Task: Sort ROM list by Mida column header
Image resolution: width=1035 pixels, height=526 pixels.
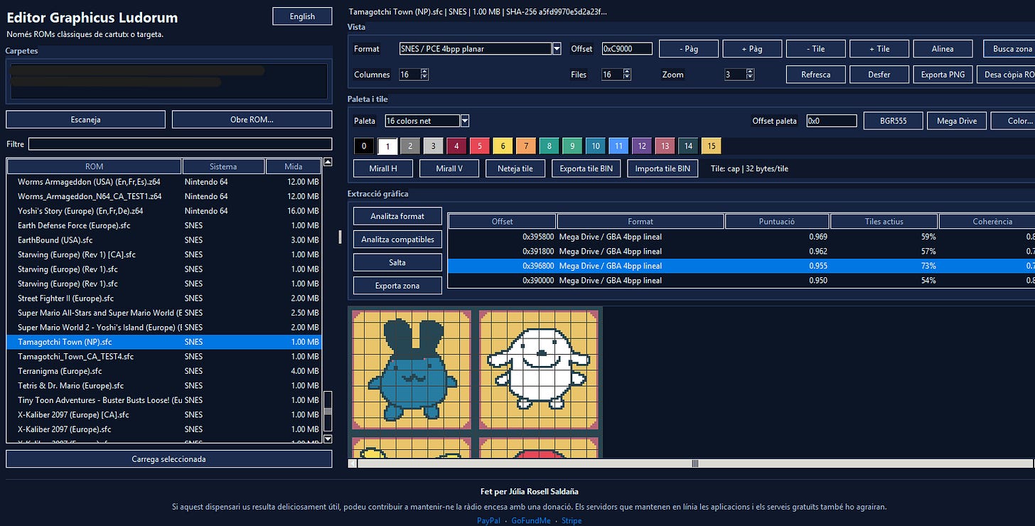Action: pos(294,166)
